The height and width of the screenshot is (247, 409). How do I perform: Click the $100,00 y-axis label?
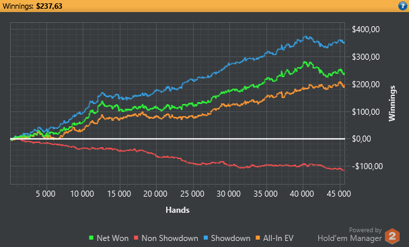(x=366, y=112)
